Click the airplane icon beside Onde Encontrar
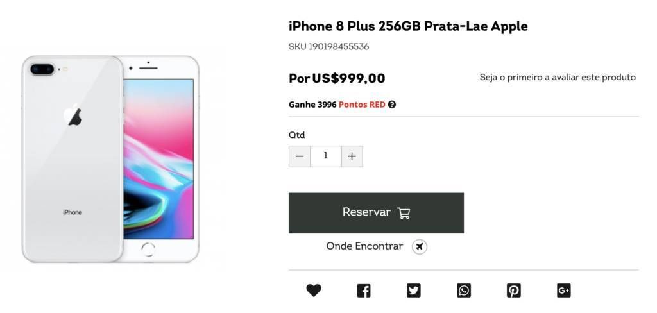657x313 pixels. click(x=420, y=247)
